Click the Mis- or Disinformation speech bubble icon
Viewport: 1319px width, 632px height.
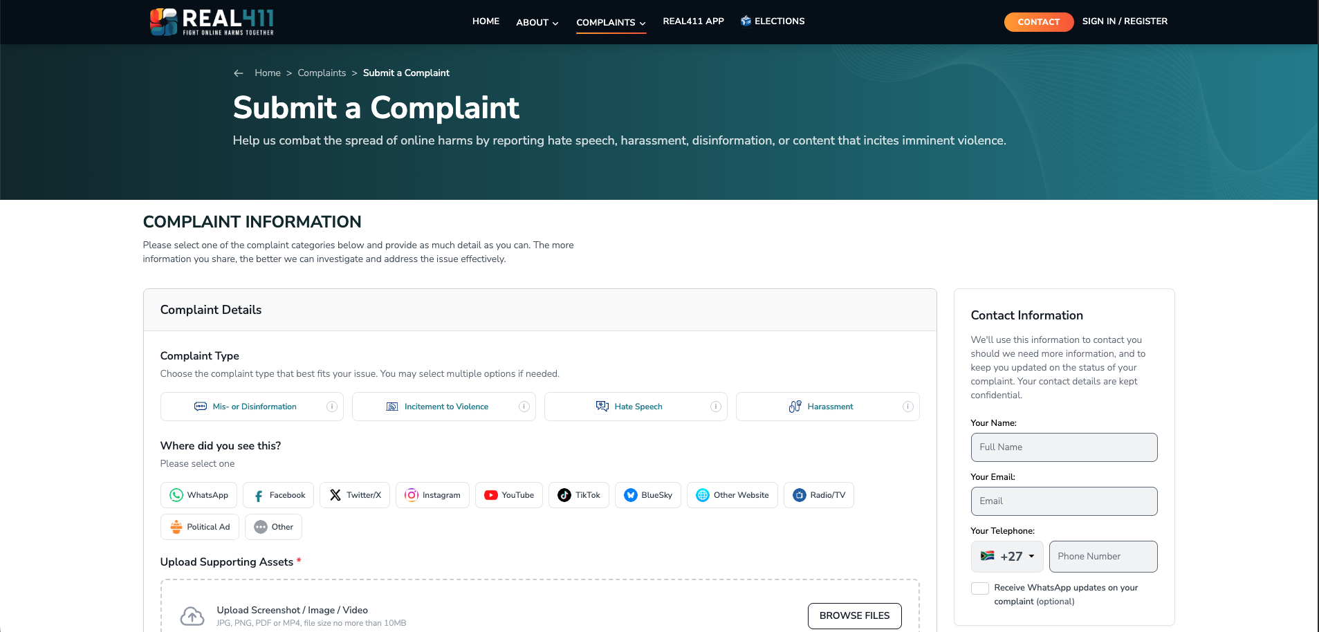[201, 407]
